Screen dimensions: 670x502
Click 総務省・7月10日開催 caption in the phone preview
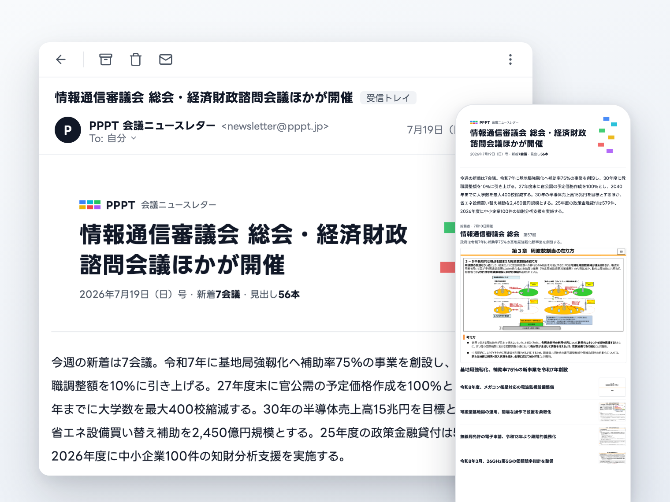(476, 226)
